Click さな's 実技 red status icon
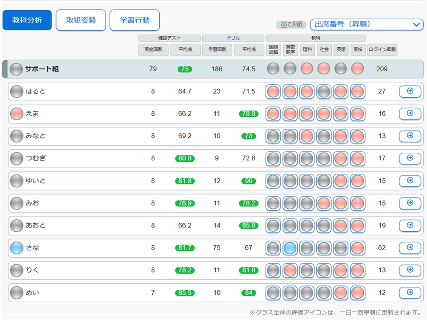This screenshot has width=427, height=320. tap(357, 248)
